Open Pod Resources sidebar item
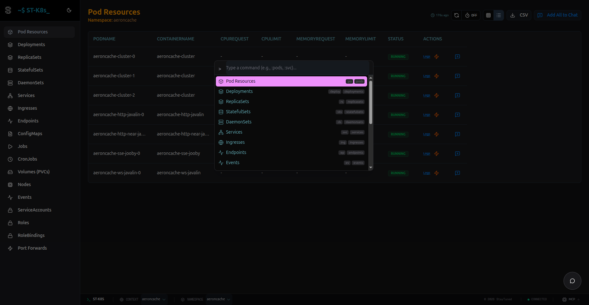This screenshot has width=589, height=305. (39, 32)
